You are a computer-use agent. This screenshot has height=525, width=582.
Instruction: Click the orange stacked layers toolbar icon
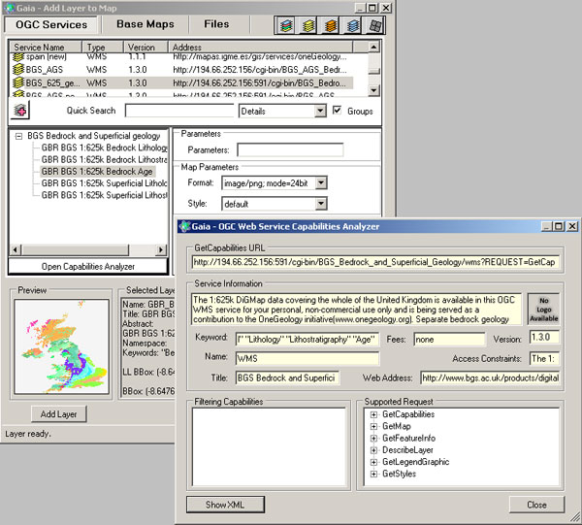331,25
